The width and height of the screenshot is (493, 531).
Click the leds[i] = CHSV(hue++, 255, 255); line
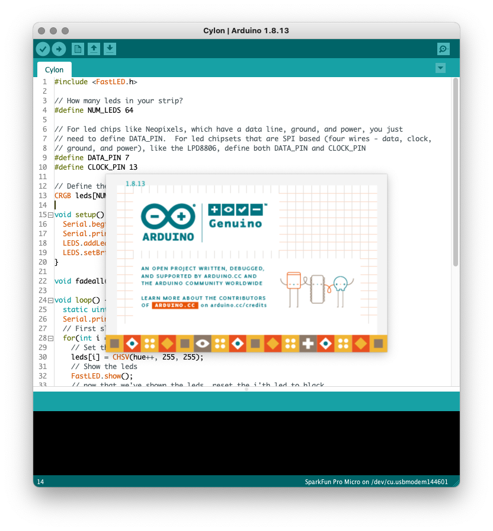click(x=137, y=357)
